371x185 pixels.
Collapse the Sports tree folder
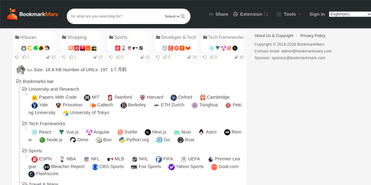point(32,151)
